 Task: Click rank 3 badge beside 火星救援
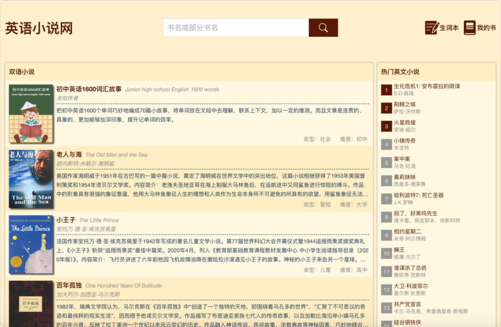tap(386, 126)
